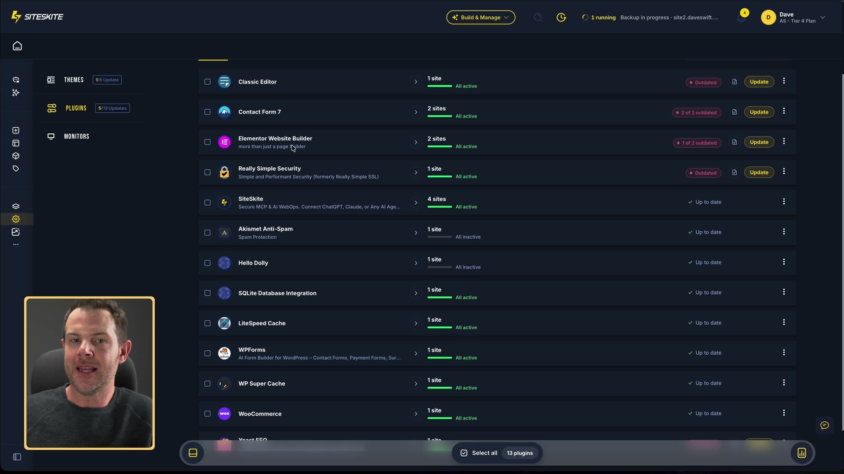Open the Build & Manage dropdown
Screen dimensions: 844x474
(x=481, y=18)
